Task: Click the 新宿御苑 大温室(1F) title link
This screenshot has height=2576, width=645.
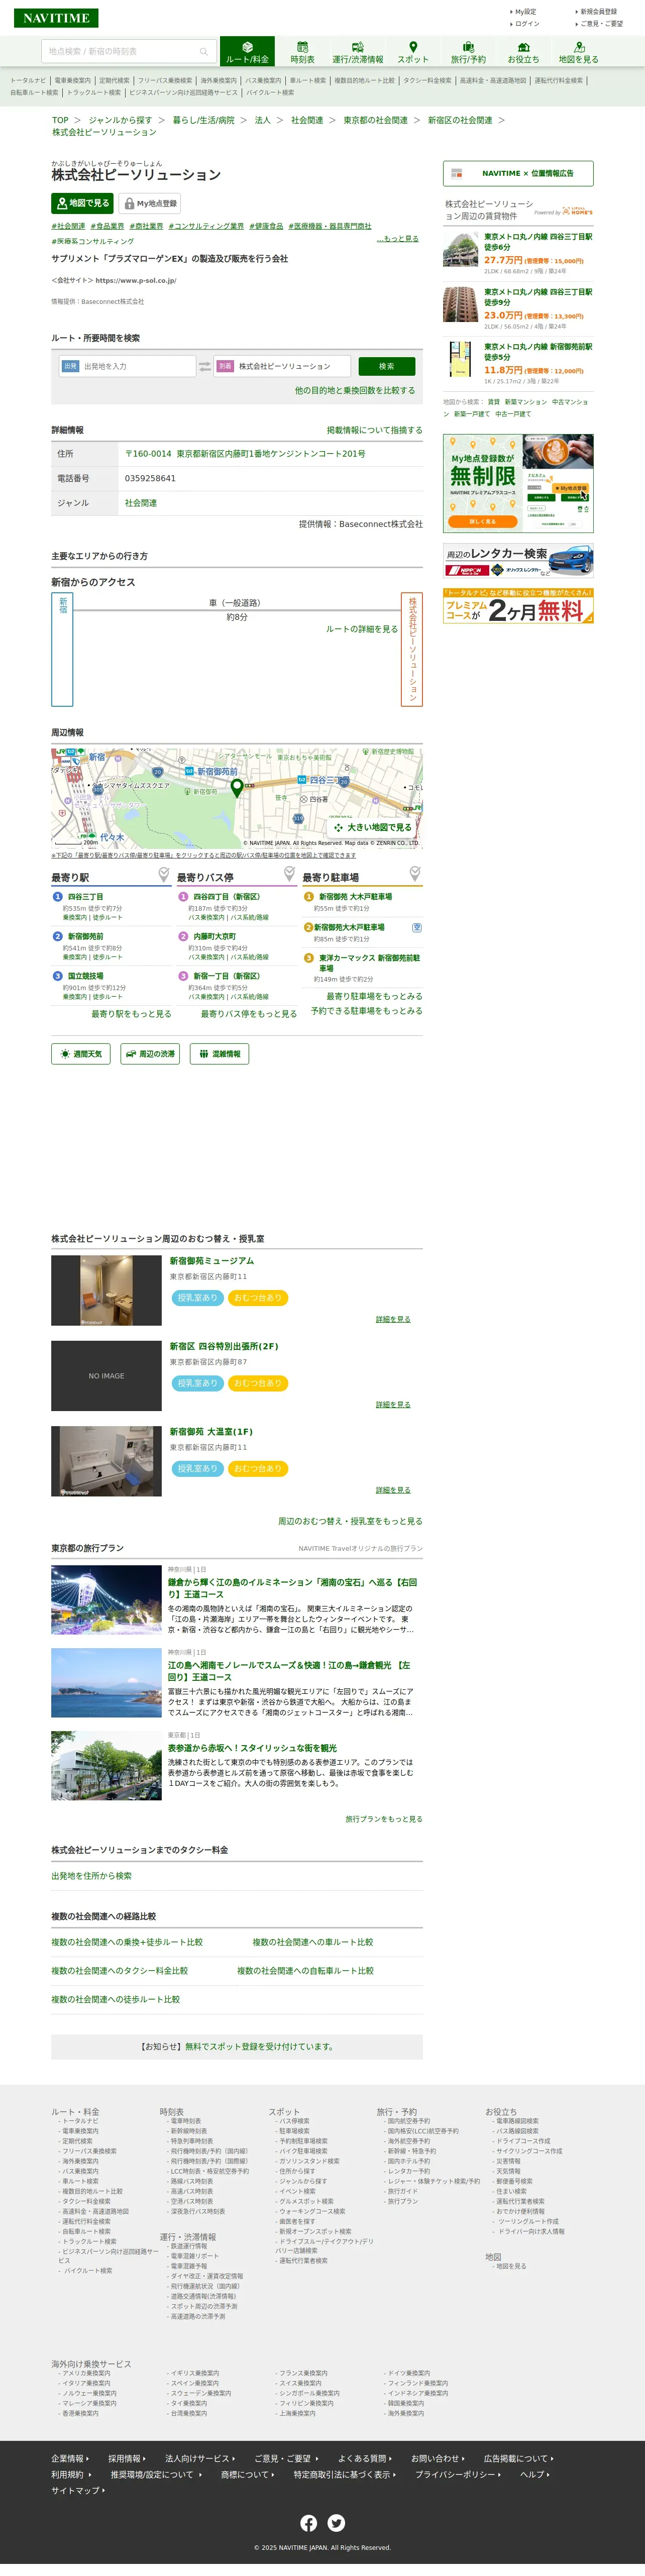Action: coord(211,1432)
